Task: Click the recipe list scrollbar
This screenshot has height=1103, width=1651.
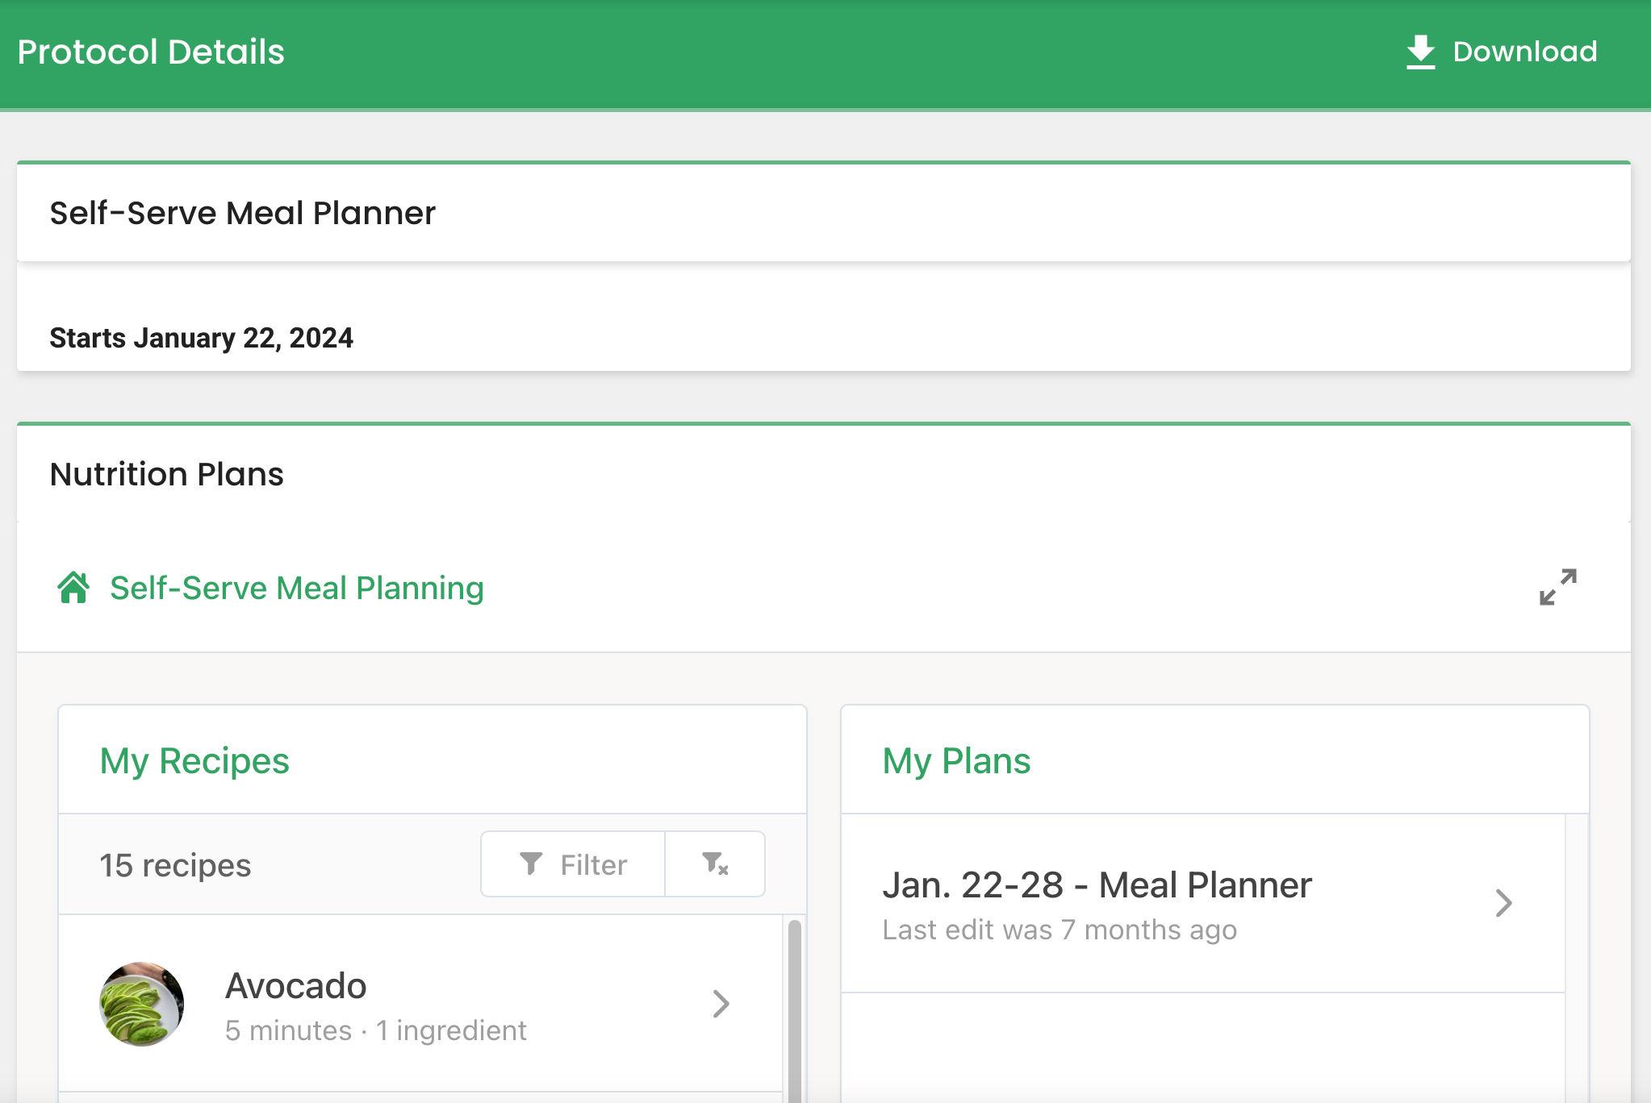Action: [x=794, y=1008]
